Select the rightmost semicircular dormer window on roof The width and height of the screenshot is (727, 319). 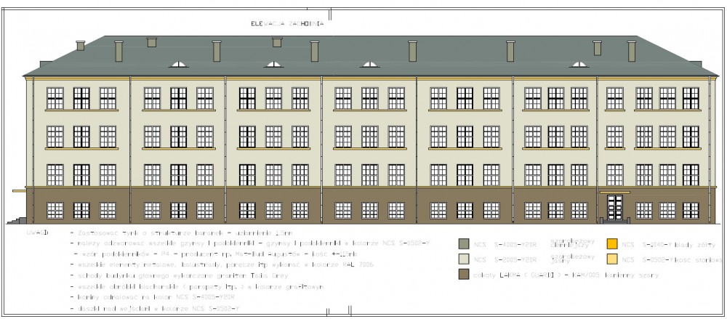point(579,65)
